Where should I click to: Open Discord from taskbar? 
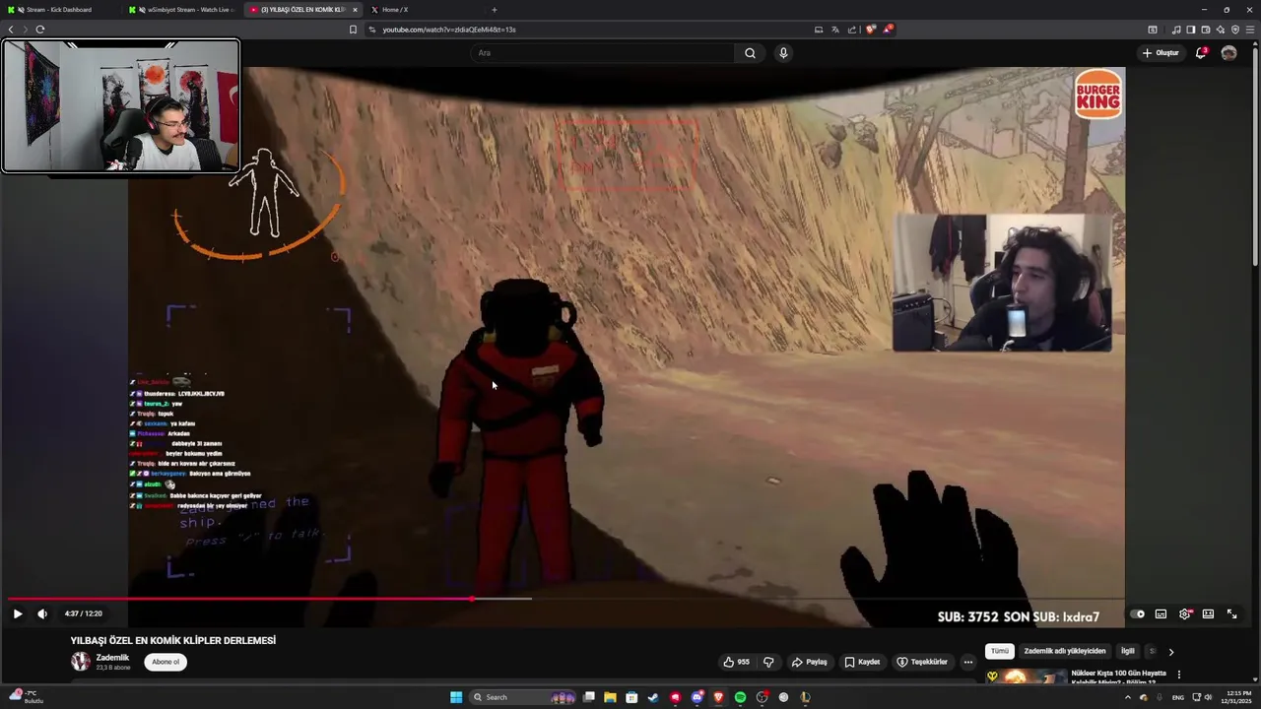point(697,697)
